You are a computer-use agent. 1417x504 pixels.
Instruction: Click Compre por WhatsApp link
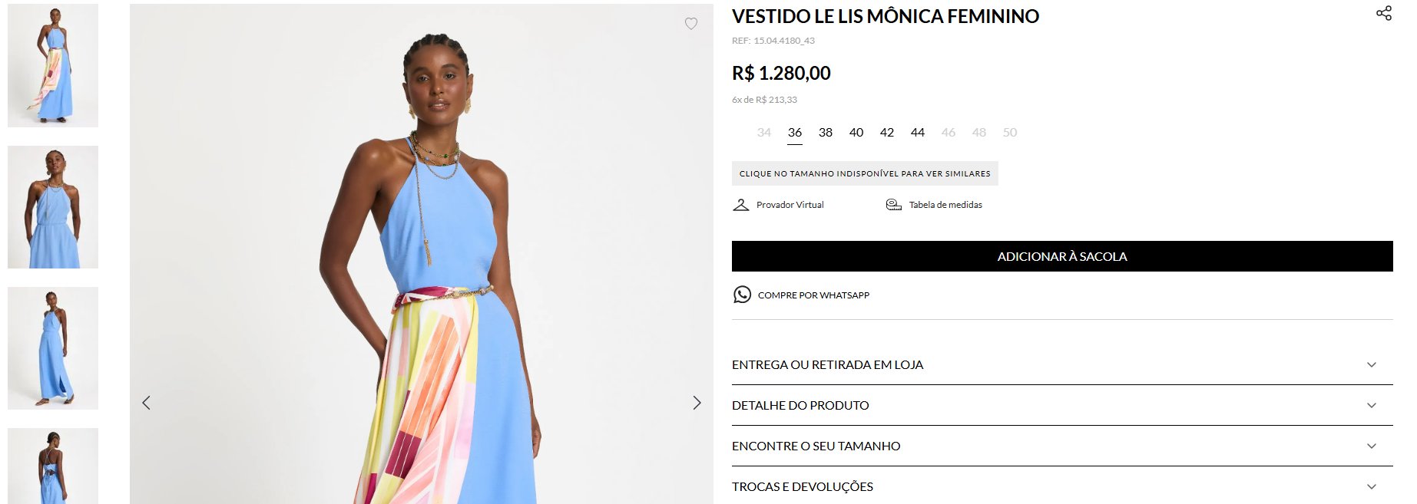pos(813,295)
